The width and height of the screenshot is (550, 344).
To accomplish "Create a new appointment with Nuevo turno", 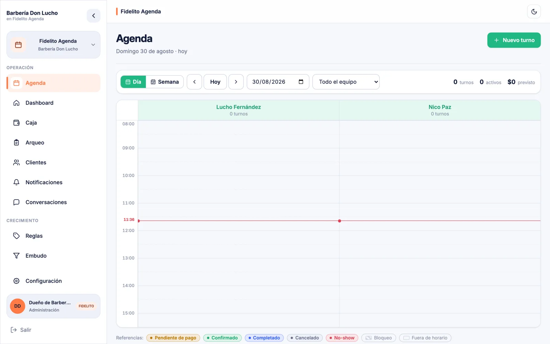I will pyautogui.click(x=514, y=40).
